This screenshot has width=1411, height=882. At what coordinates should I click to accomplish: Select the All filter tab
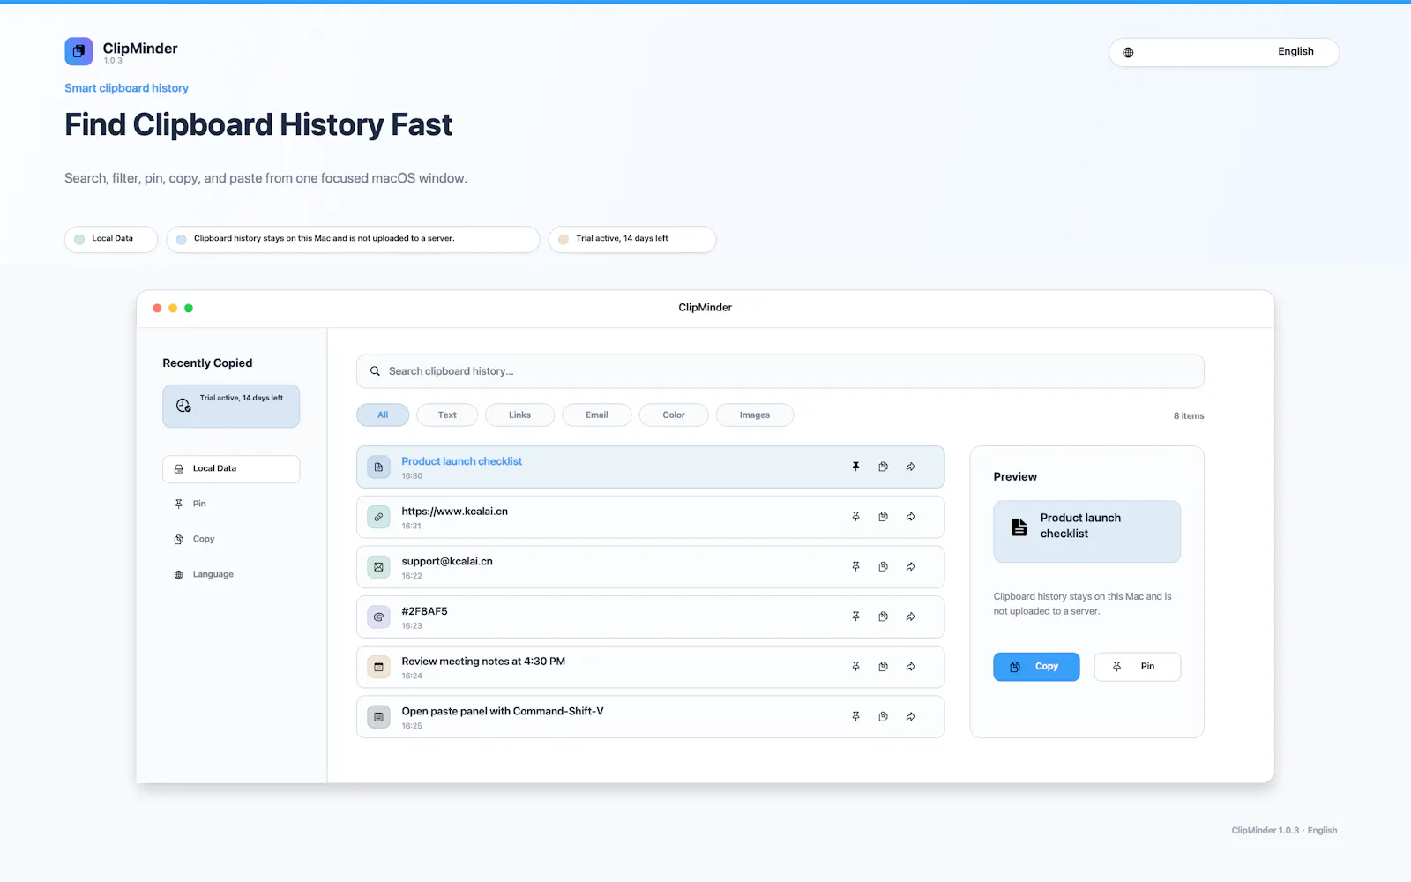tap(383, 415)
